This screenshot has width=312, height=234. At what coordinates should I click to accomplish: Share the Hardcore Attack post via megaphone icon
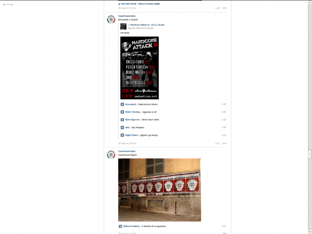point(217,144)
